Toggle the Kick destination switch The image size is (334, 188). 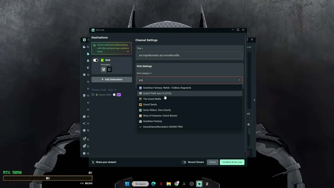coord(96,60)
